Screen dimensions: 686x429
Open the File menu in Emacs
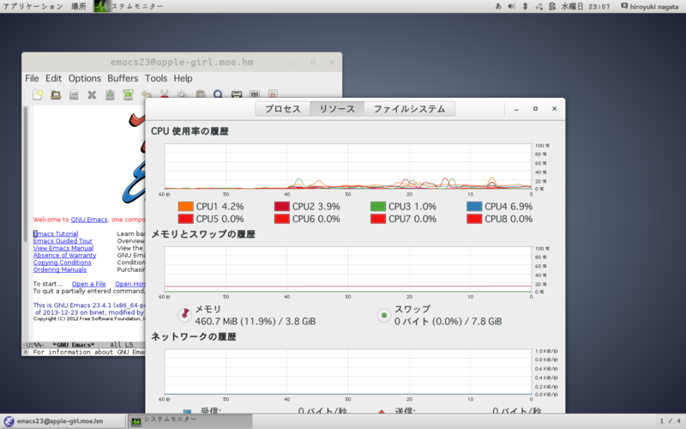click(x=32, y=78)
